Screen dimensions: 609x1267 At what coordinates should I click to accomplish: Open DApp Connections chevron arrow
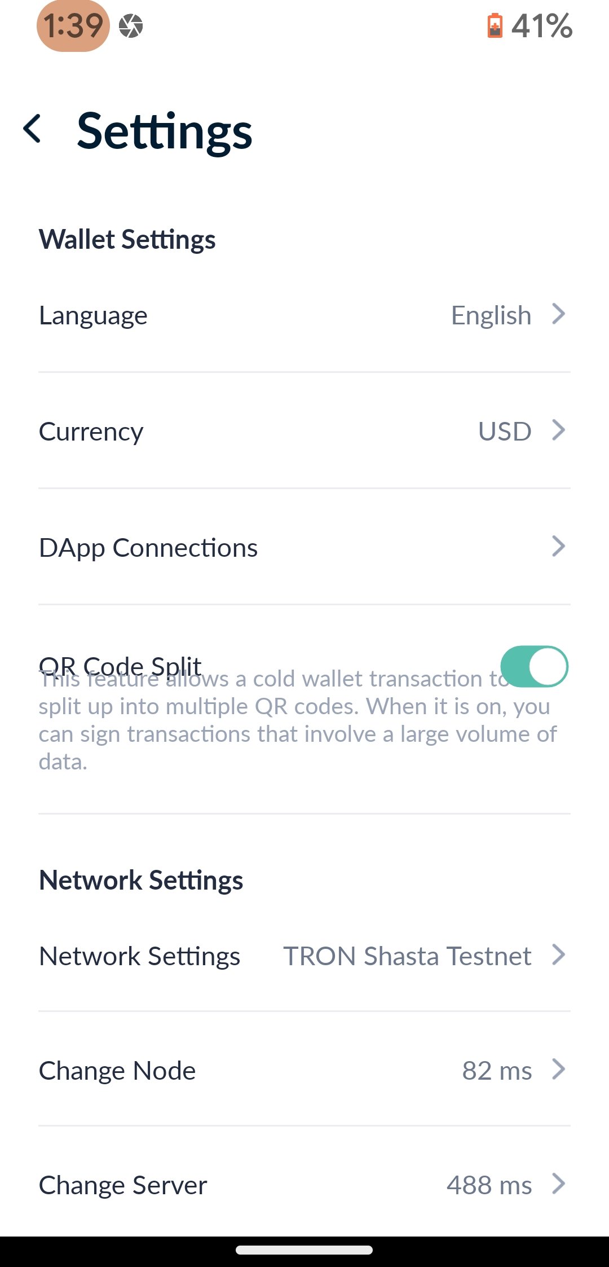pyautogui.click(x=558, y=546)
